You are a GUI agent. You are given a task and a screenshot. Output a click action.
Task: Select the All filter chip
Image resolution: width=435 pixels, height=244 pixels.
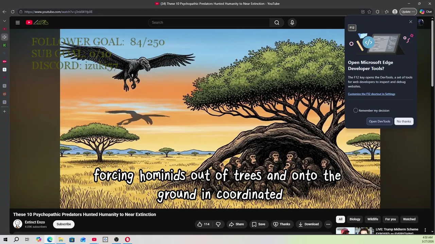pyautogui.click(x=341, y=219)
